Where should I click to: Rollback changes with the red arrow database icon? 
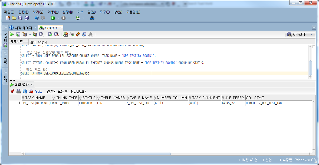[x=57, y=34]
